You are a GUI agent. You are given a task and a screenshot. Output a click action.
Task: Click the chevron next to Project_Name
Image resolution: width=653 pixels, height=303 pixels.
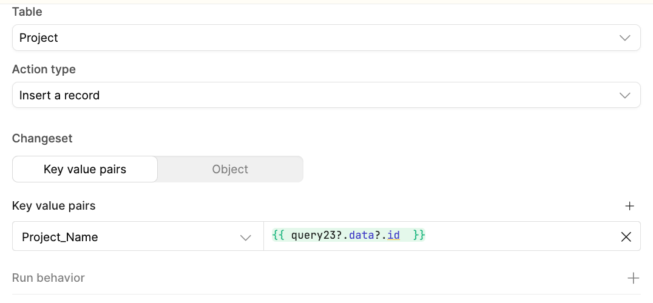click(246, 238)
